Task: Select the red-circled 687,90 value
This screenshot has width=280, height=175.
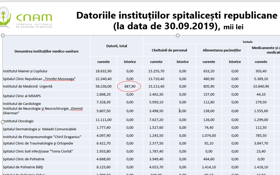Action: [x=129, y=86]
